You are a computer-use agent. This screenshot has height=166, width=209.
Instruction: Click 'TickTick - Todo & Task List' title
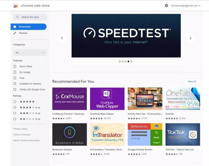pyautogui.click(x=179, y=150)
